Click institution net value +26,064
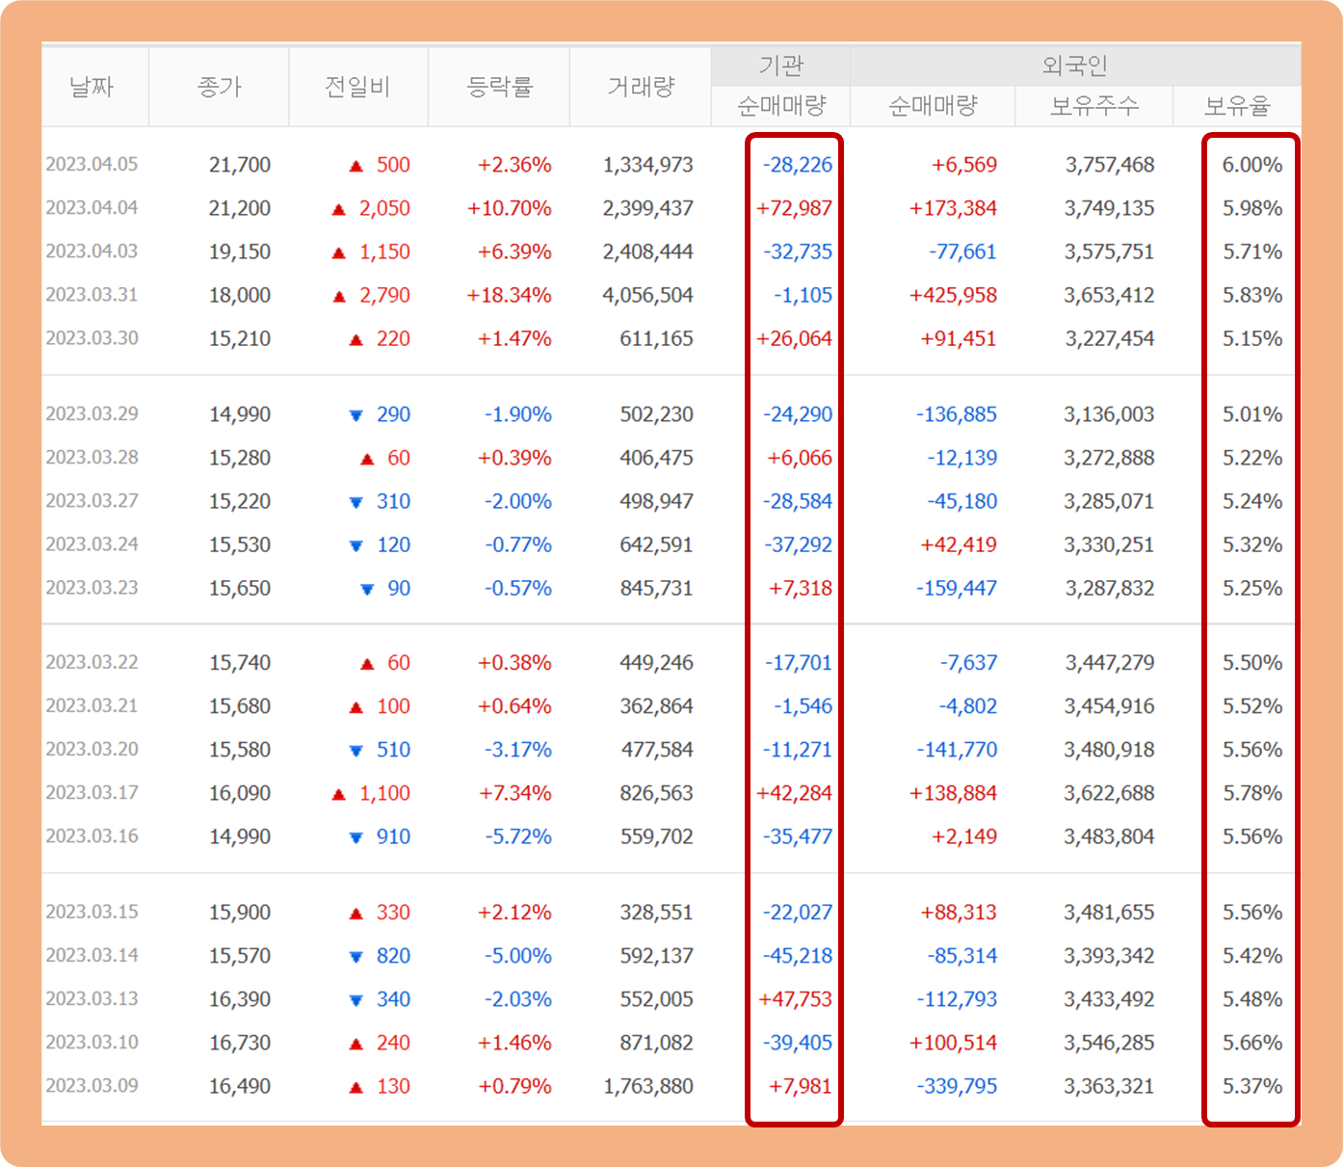This screenshot has height=1167, width=1343. pyautogui.click(x=794, y=338)
